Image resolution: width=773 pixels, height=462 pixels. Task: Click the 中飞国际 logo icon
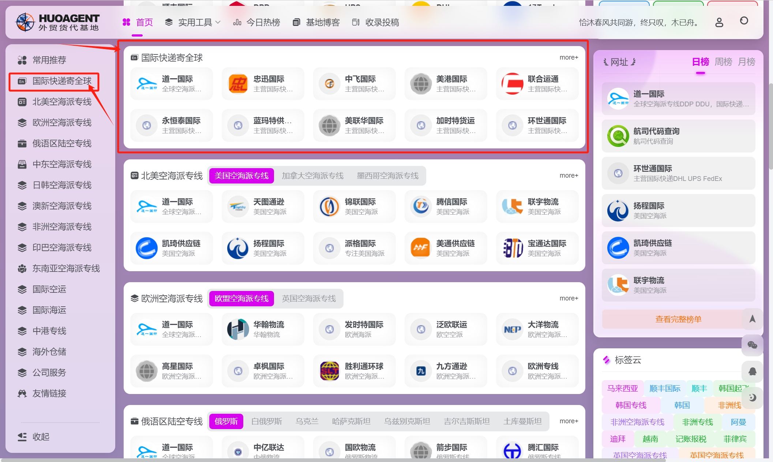pos(330,84)
